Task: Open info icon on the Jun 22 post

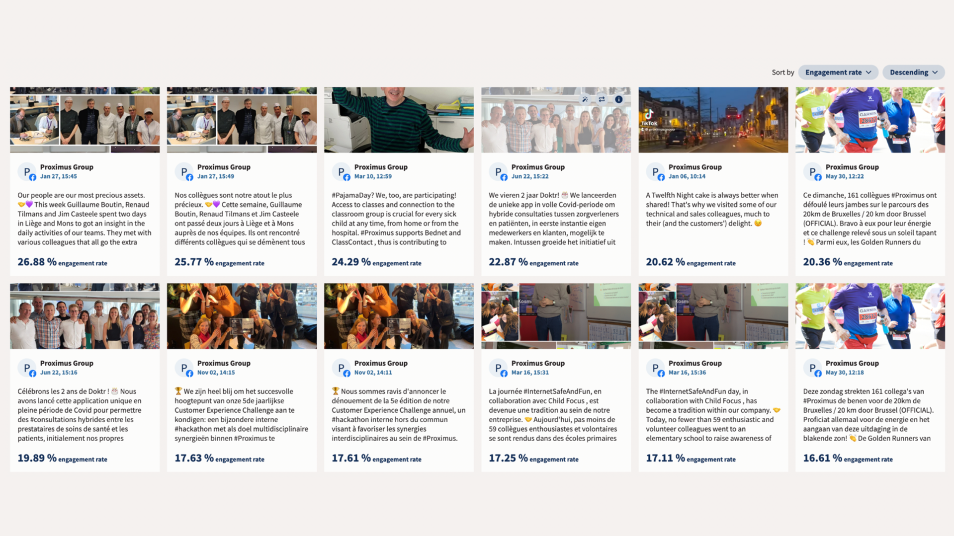Action: click(x=618, y=99)
